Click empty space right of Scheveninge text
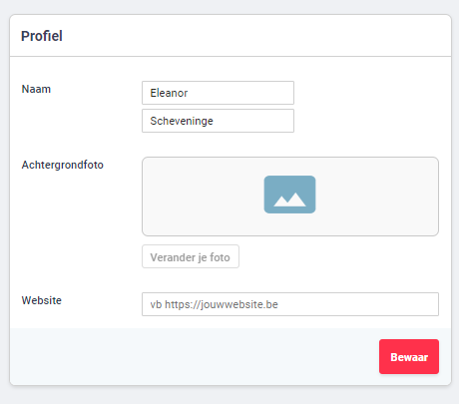 point(252,121)
